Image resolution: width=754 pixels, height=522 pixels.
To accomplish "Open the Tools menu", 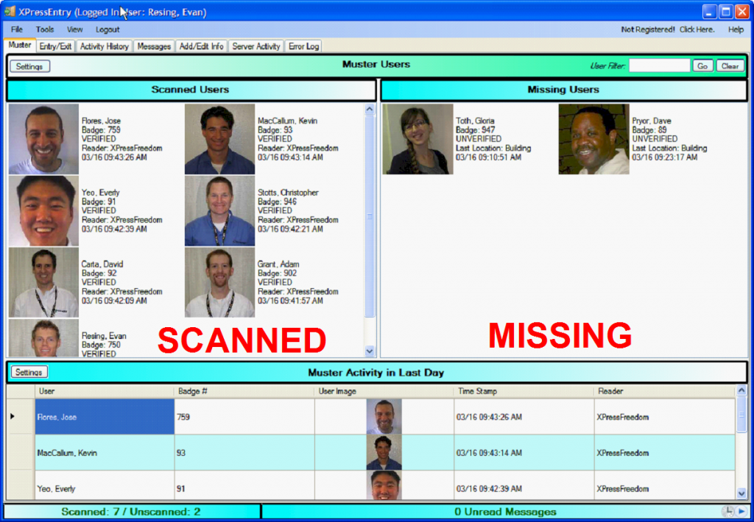I will pyautogui.click(x=46, y=29).
